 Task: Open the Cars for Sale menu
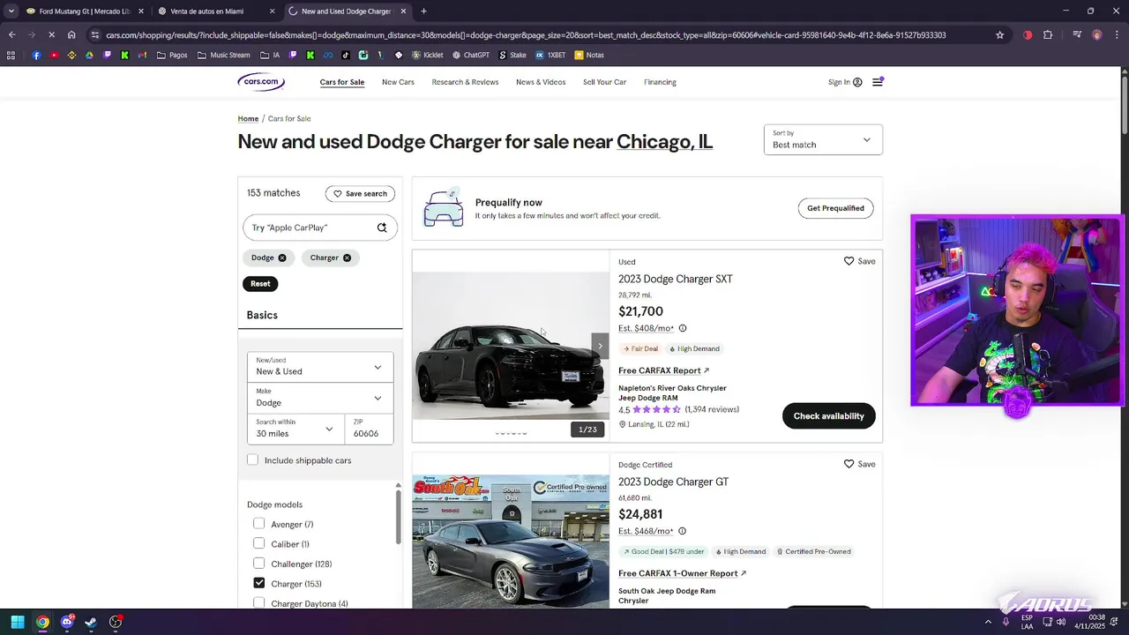342,82
